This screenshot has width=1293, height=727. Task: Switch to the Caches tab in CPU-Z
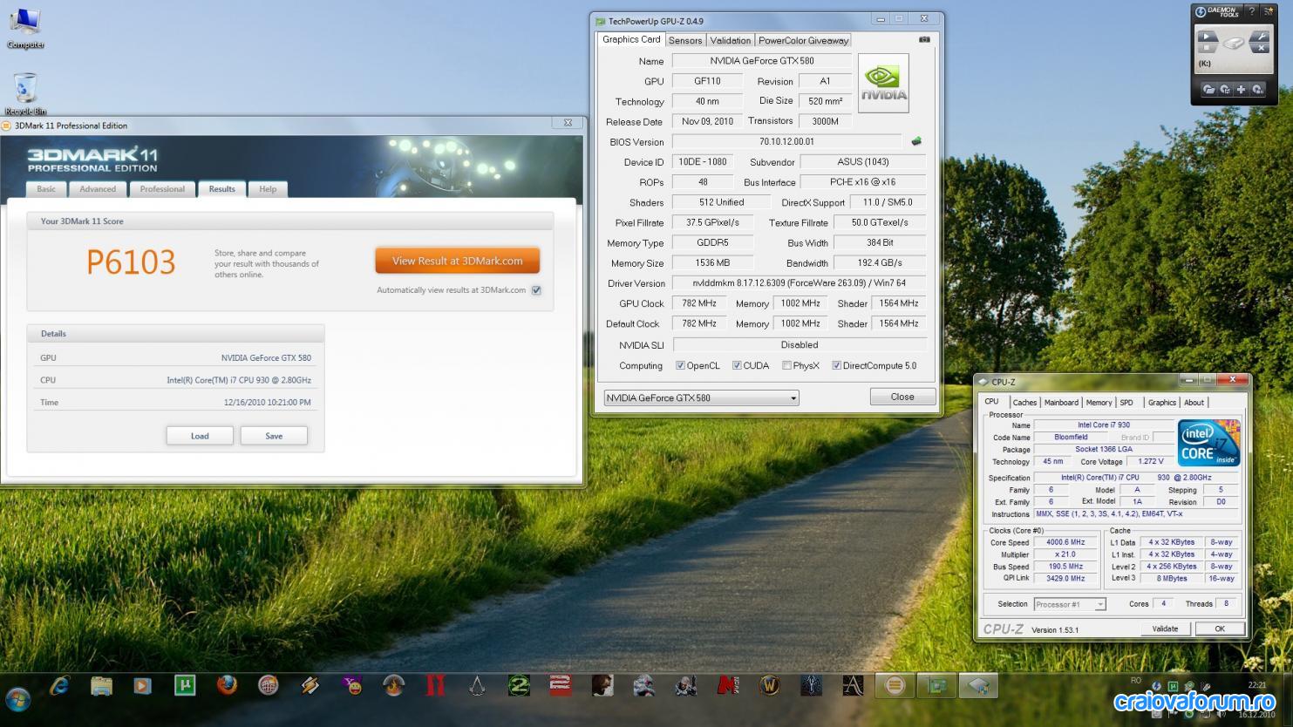(x=1024, y=403)
